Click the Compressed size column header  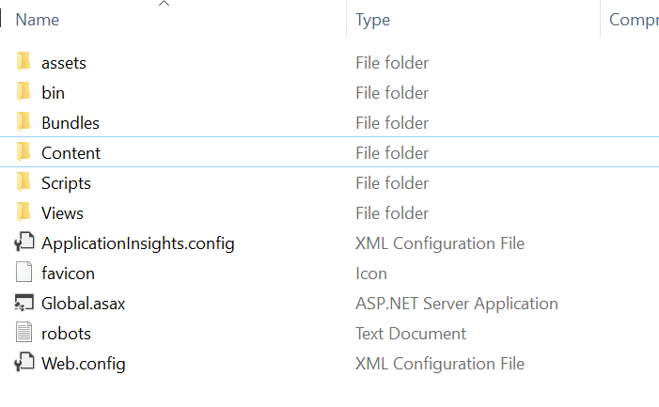pos(634,20)
